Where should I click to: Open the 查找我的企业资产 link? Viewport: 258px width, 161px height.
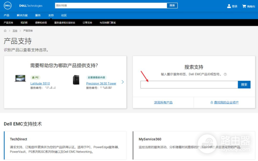[227, 103]
